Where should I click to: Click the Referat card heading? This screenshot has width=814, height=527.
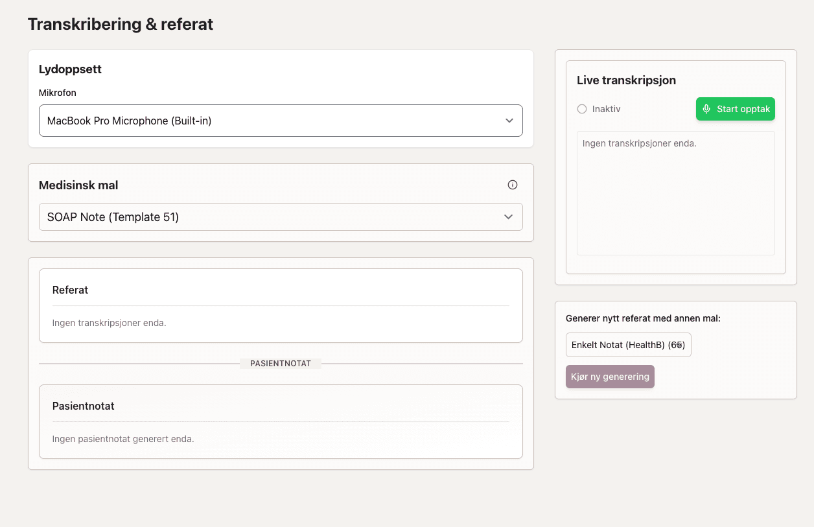pyautogui.click(x=70, y=290)
